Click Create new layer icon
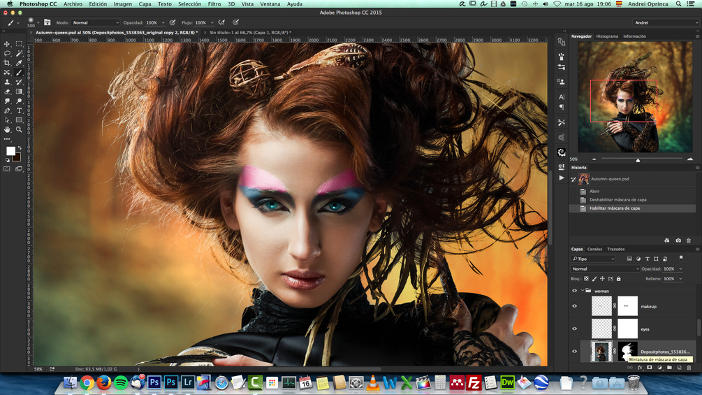 679,368
